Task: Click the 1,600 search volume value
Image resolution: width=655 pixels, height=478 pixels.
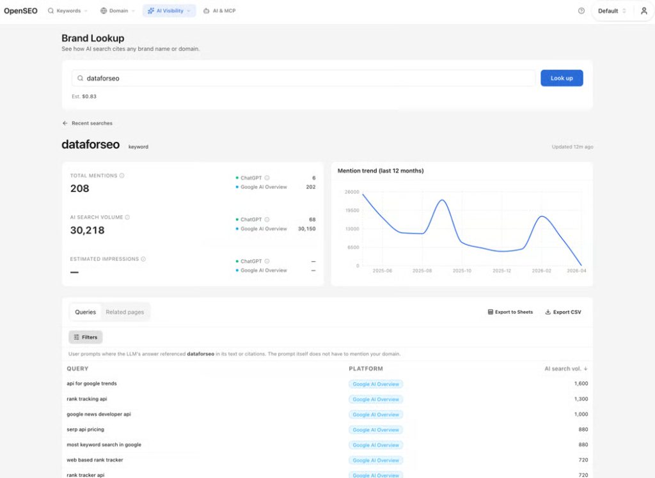Action: 581,383
